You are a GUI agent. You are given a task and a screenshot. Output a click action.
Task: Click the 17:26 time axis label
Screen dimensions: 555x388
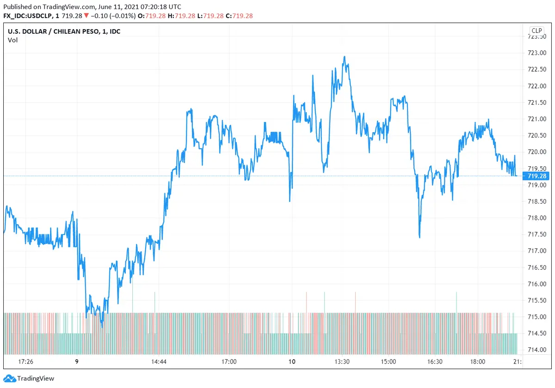point(26,362)
